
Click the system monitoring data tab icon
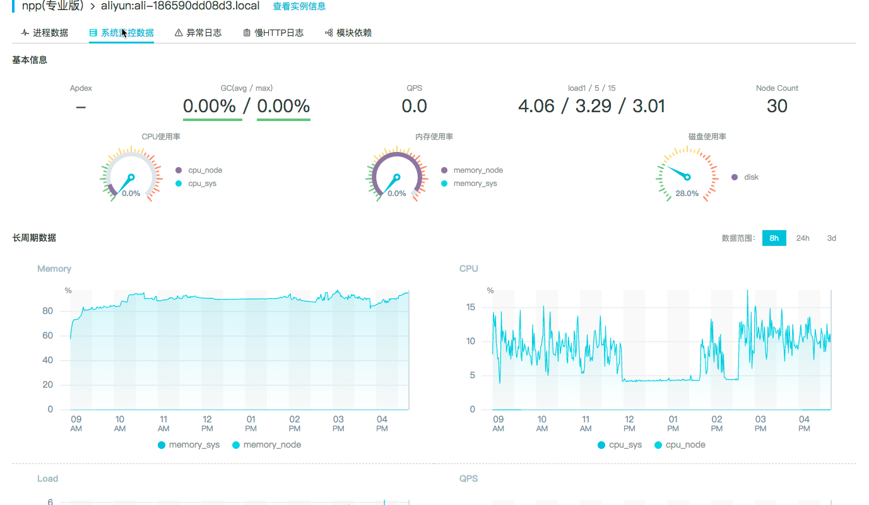(x=93, y=33)
